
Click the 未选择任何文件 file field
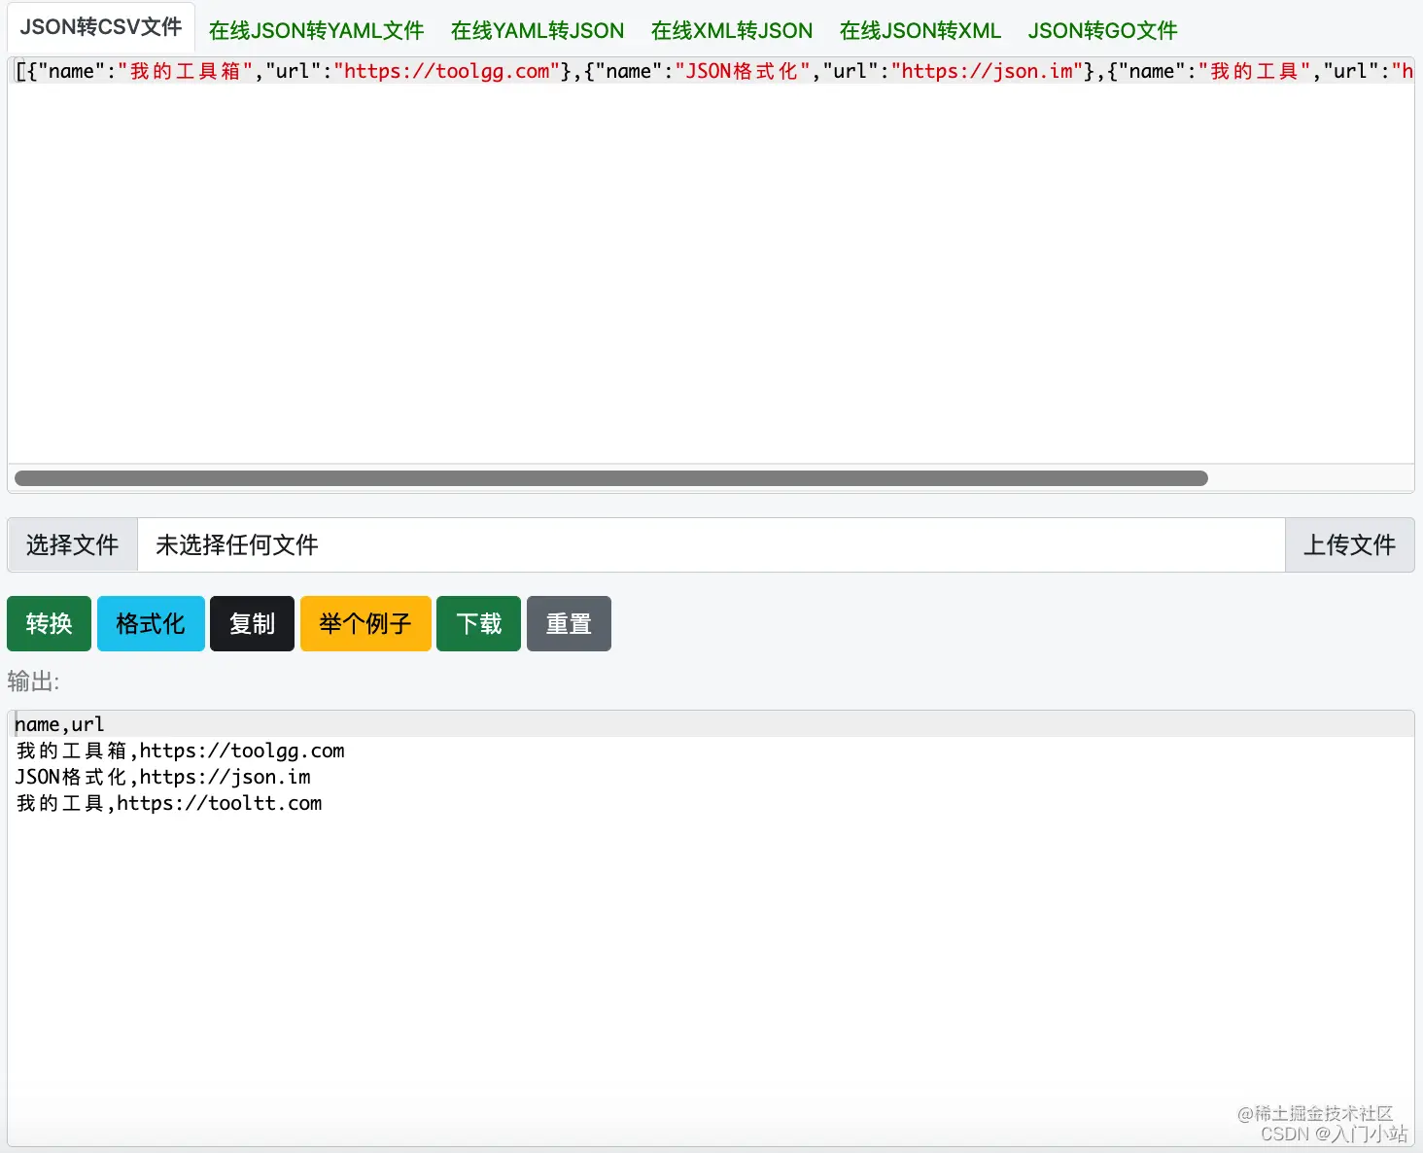point(711,545)
